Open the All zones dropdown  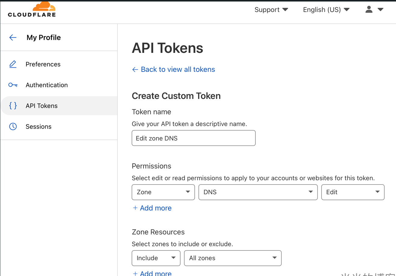tap(233, 258)
